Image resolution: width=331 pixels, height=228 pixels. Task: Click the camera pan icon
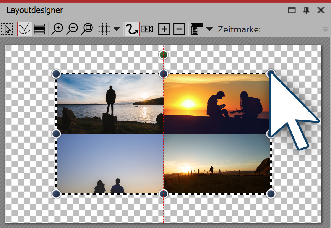[147, 29]
